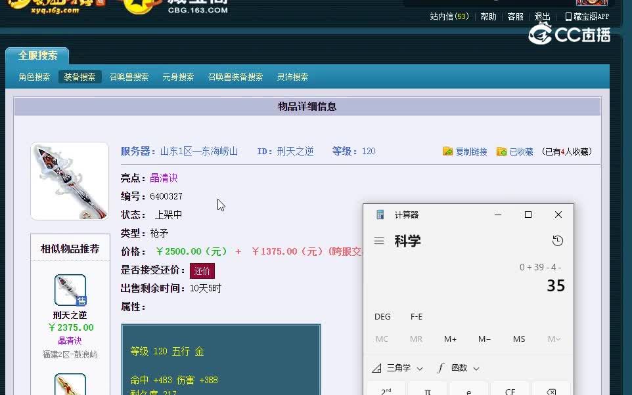The image size is (632, 395).
Task: Toggle DEG angle unit in calculator
Action: point(382,316)
